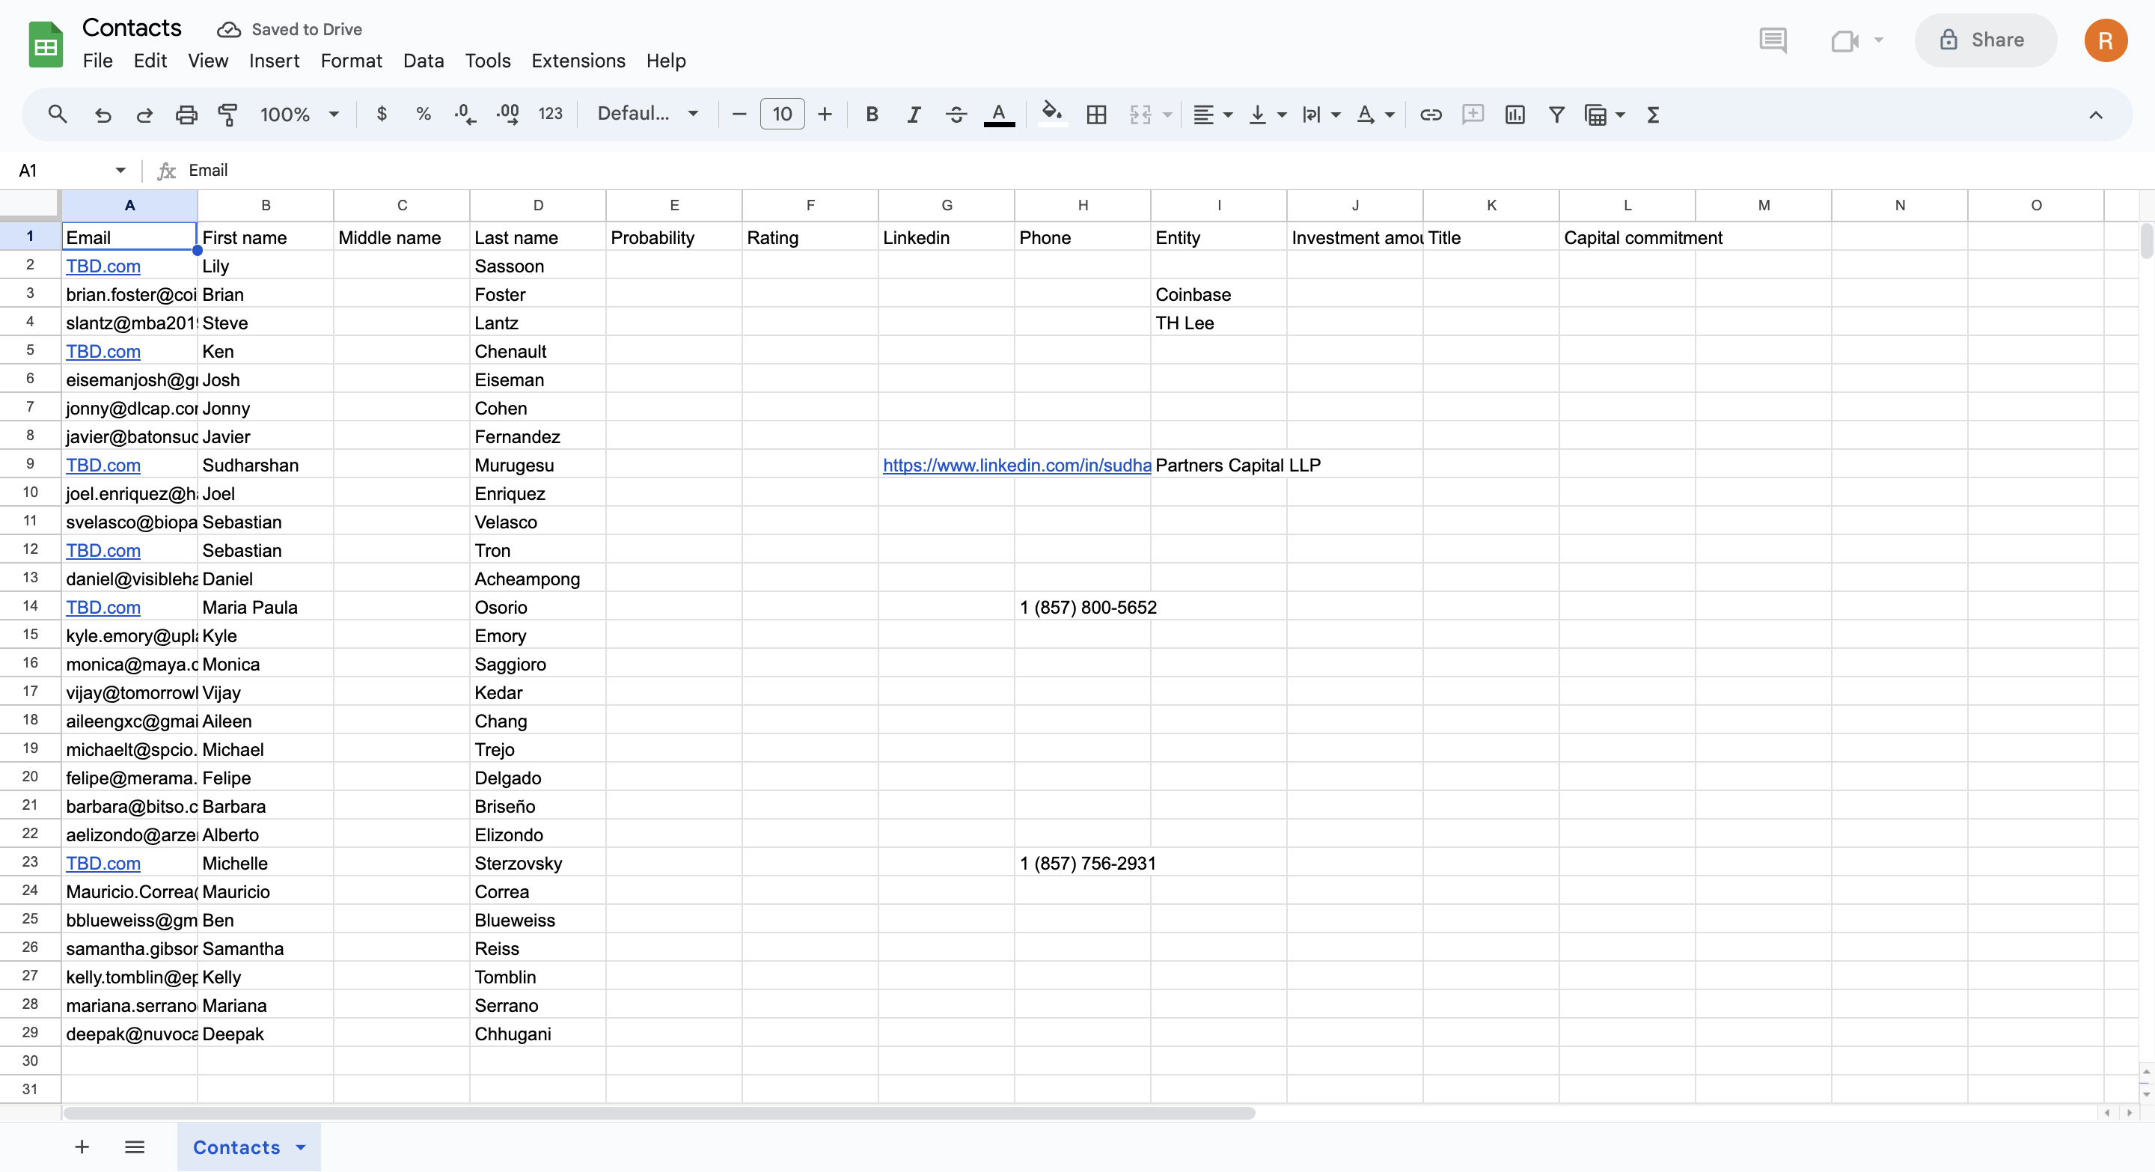Screen dimensions: 2155x1172
Task: Click the Share button
Action: pyautogui.click(x=1985, y=40)
